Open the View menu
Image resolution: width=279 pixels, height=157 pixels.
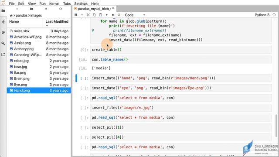point(32,3)
